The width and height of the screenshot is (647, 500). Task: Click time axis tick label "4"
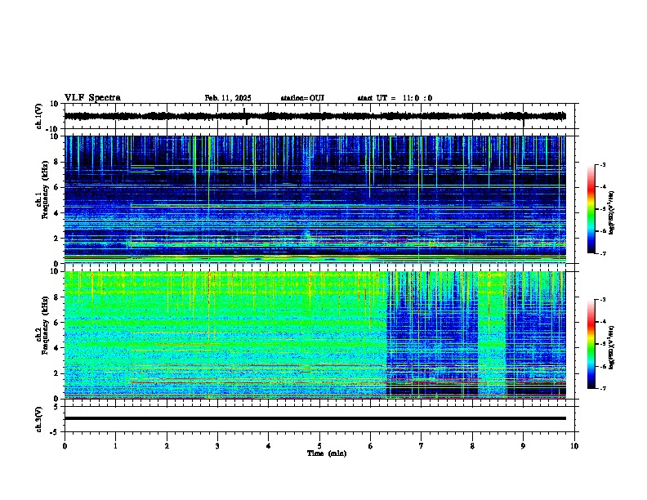(269, 446)
